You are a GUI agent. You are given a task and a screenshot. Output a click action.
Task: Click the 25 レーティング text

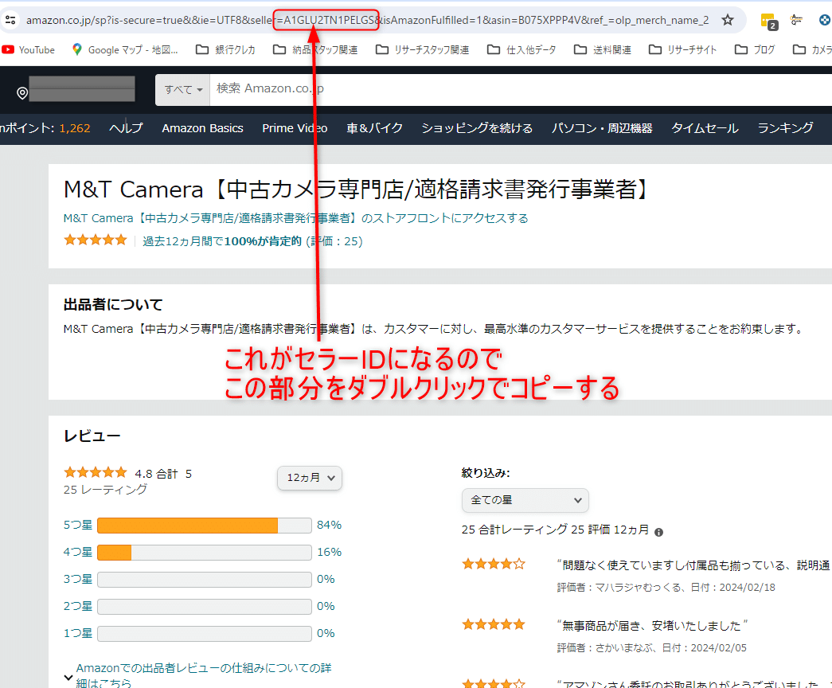pos(105,490)
